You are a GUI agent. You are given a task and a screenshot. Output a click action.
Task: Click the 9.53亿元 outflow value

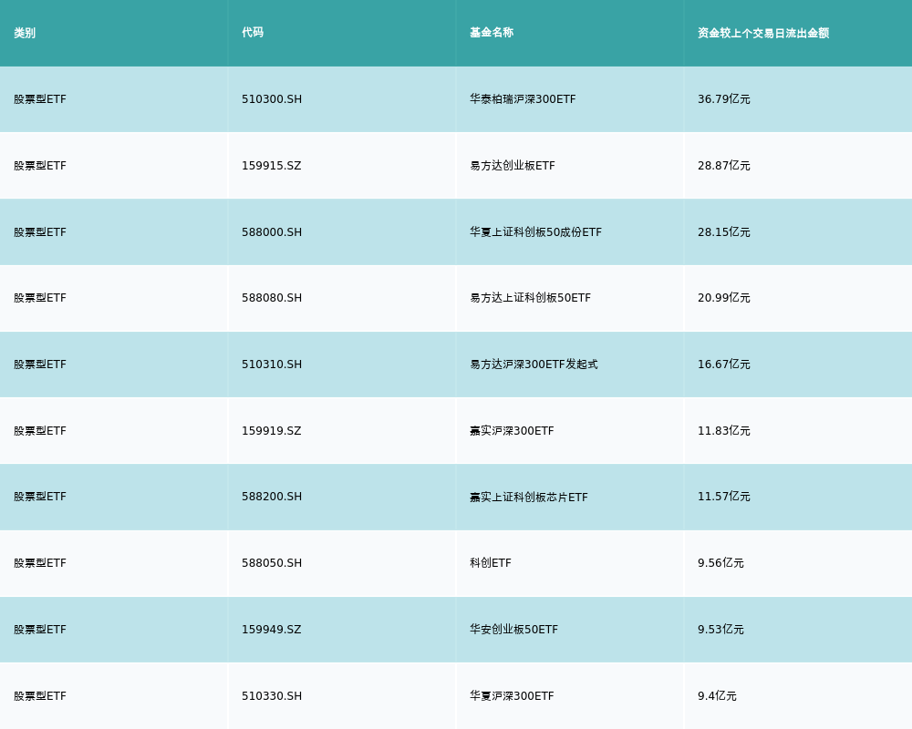(720, 630)
